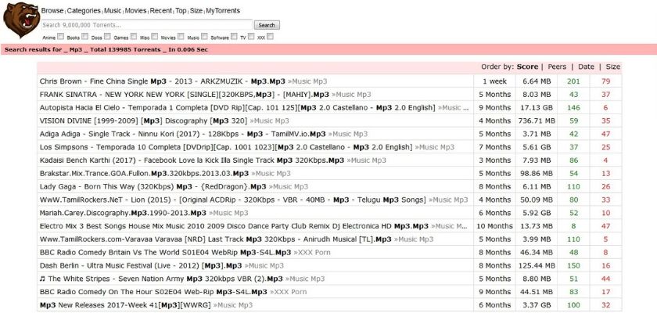The image size is (657, 313).
Task: Open White Stripes Seven Nation Army torrent
Action: click(x=161, y=279)
